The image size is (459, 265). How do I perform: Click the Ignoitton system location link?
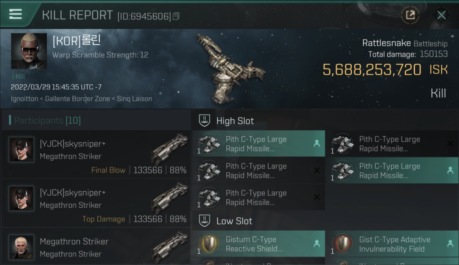click(24, 99)
